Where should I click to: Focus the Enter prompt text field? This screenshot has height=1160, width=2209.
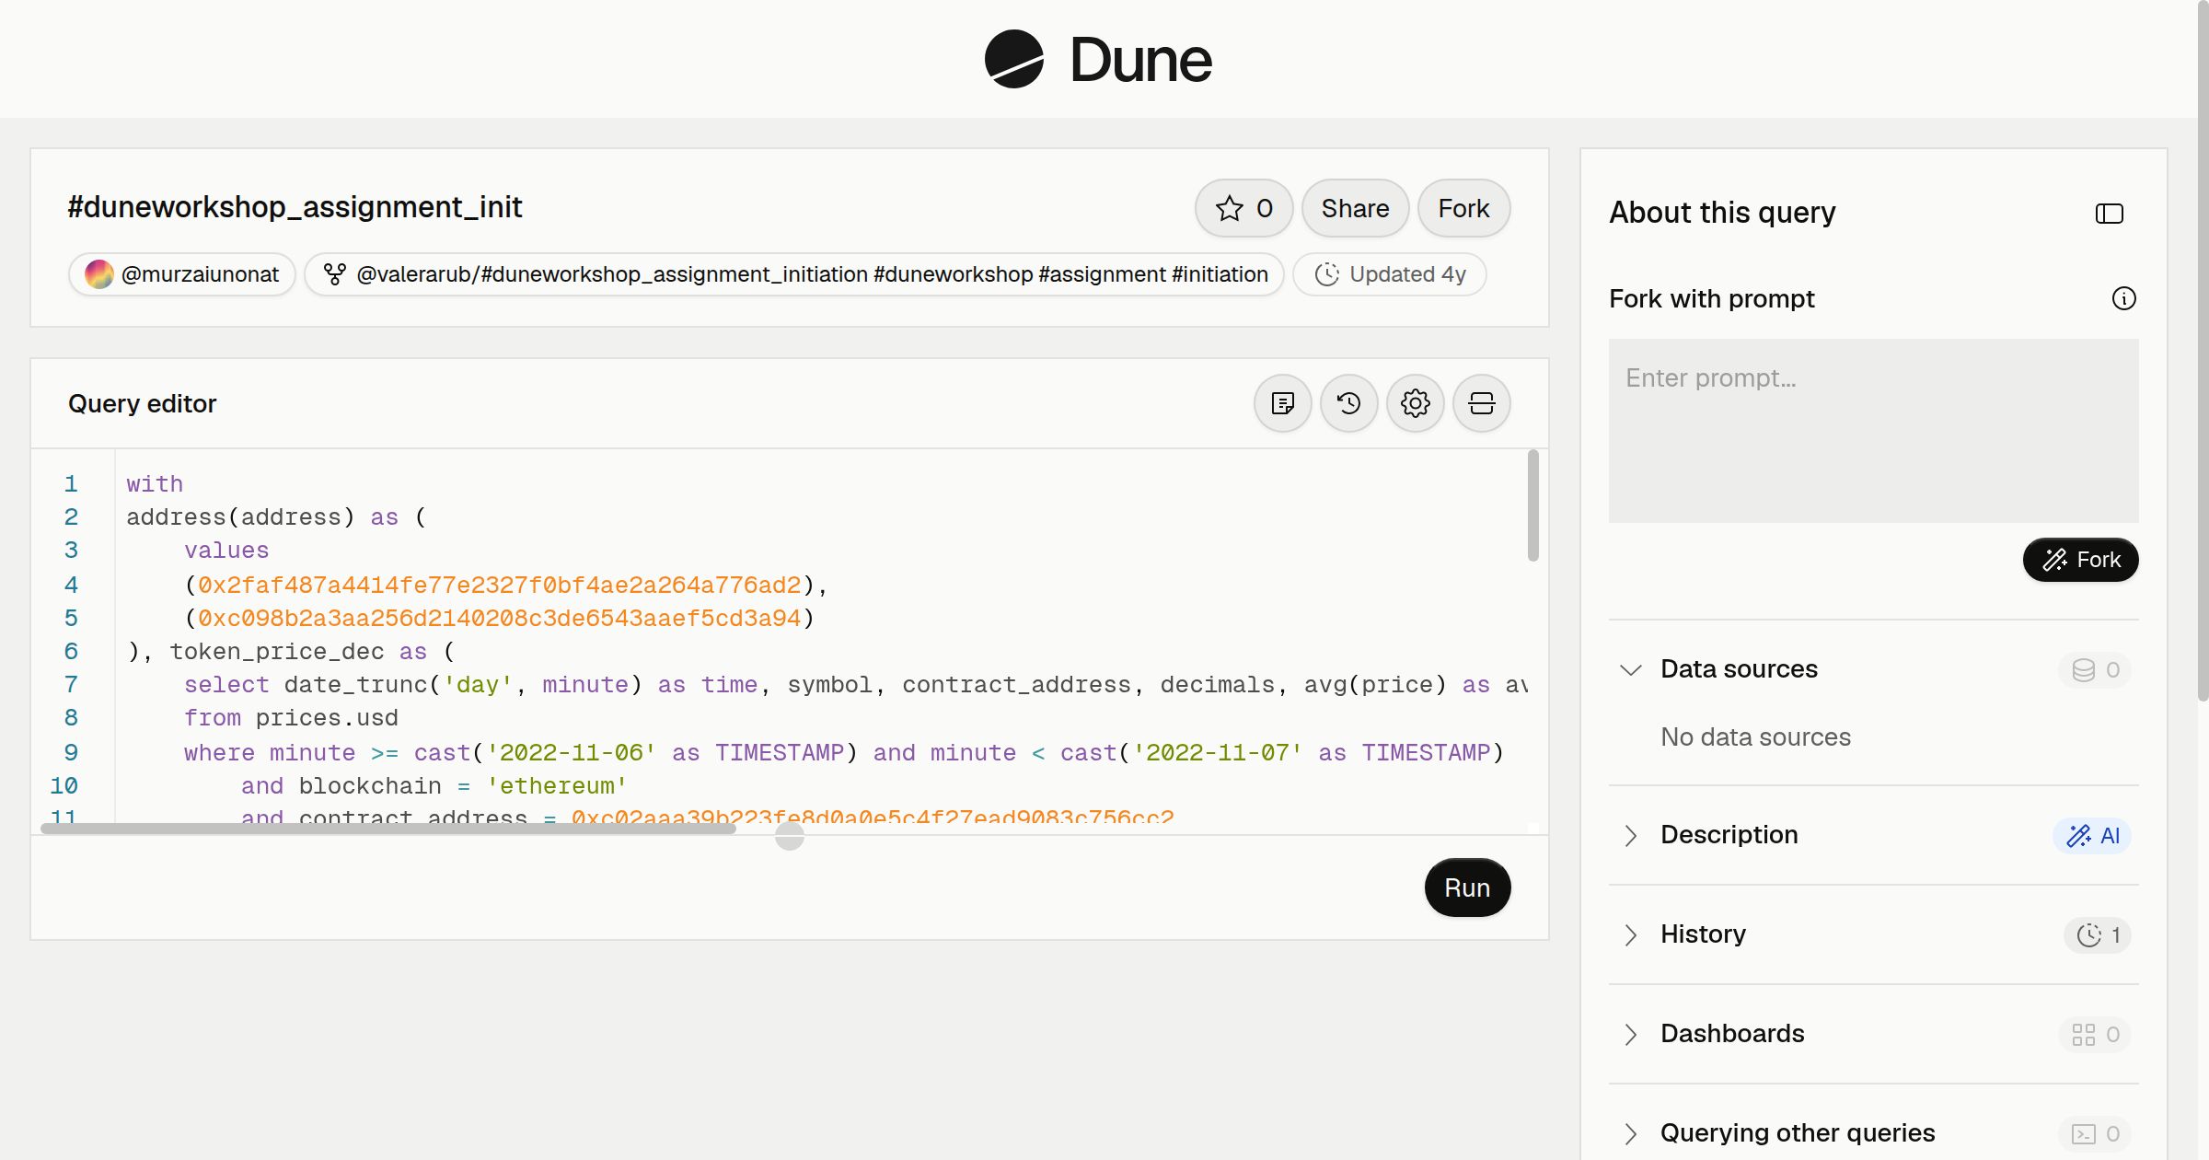pyautogui.click(x=1873, y=431)
